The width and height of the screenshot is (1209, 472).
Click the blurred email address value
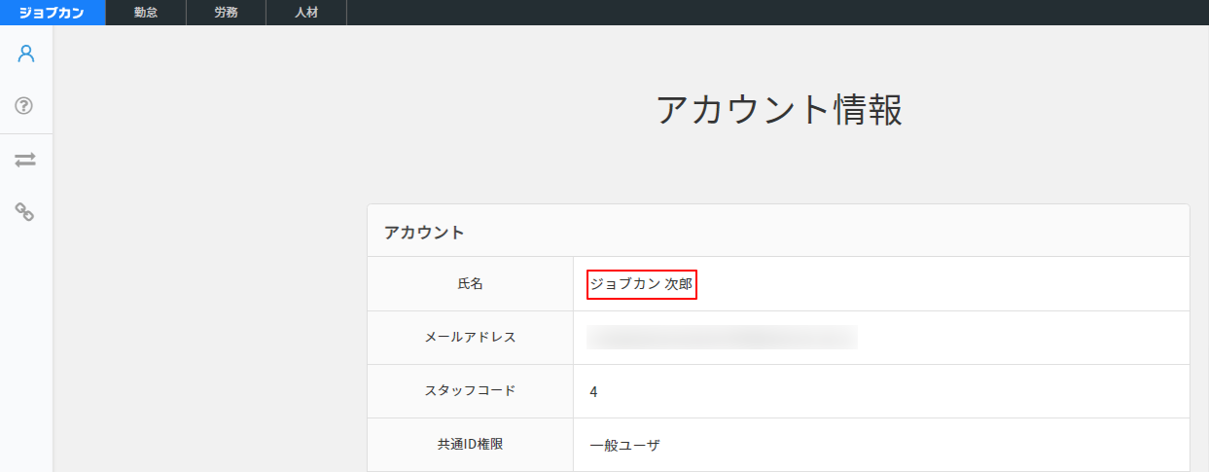point(722,338)
